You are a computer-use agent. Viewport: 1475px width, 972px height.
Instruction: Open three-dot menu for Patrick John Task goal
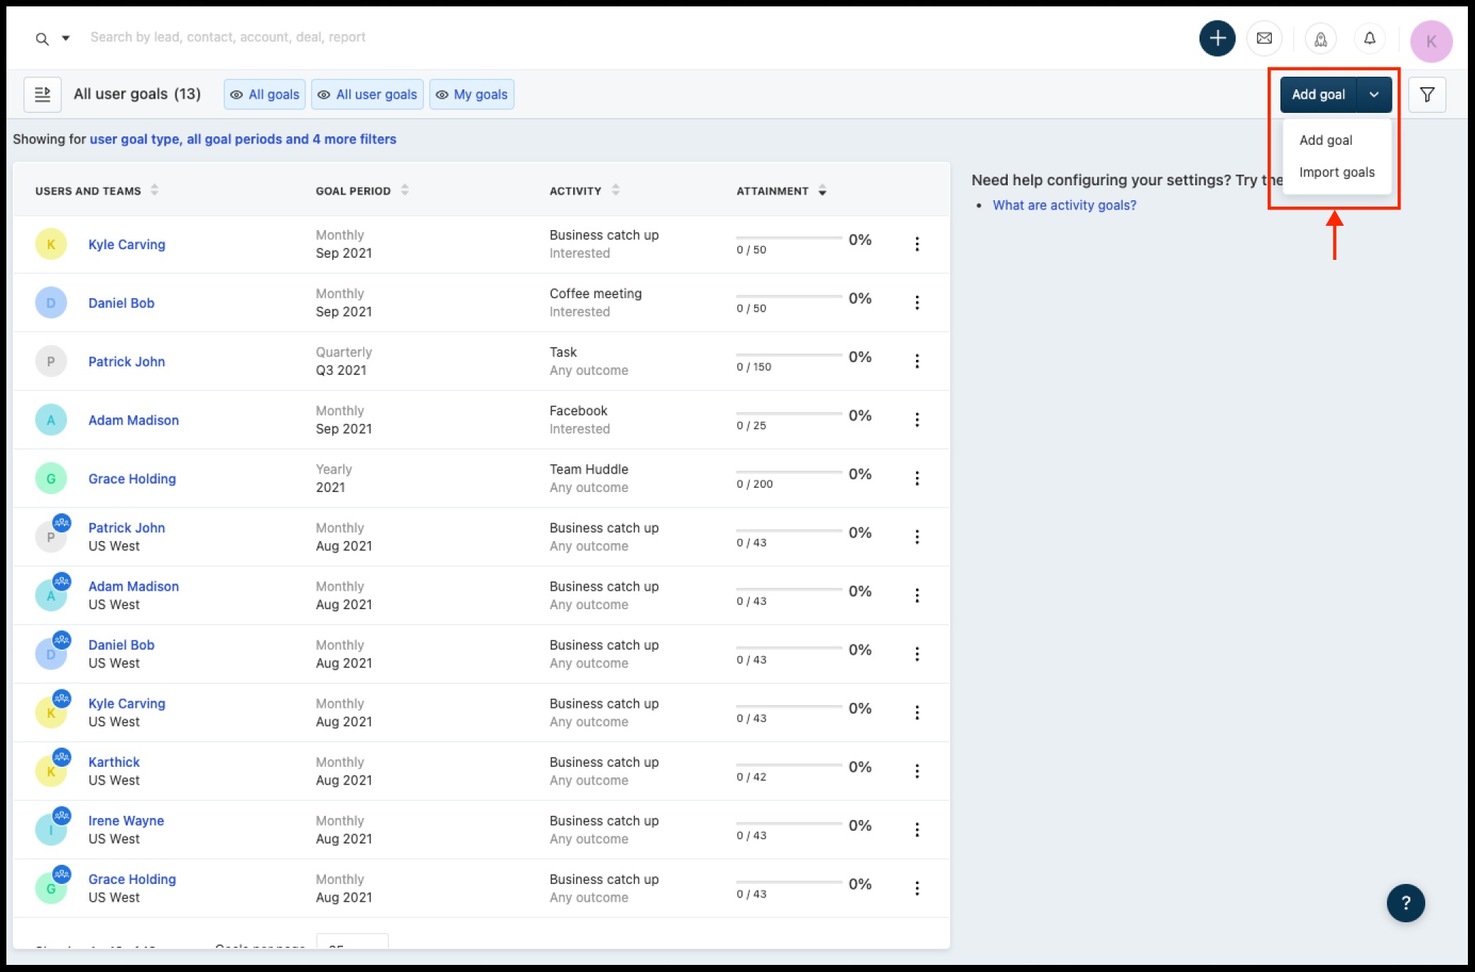(917, 361)
